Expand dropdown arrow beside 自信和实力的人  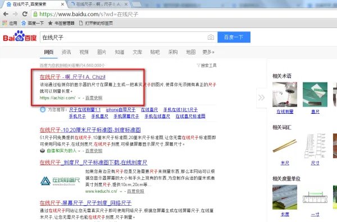pos(79,151)
